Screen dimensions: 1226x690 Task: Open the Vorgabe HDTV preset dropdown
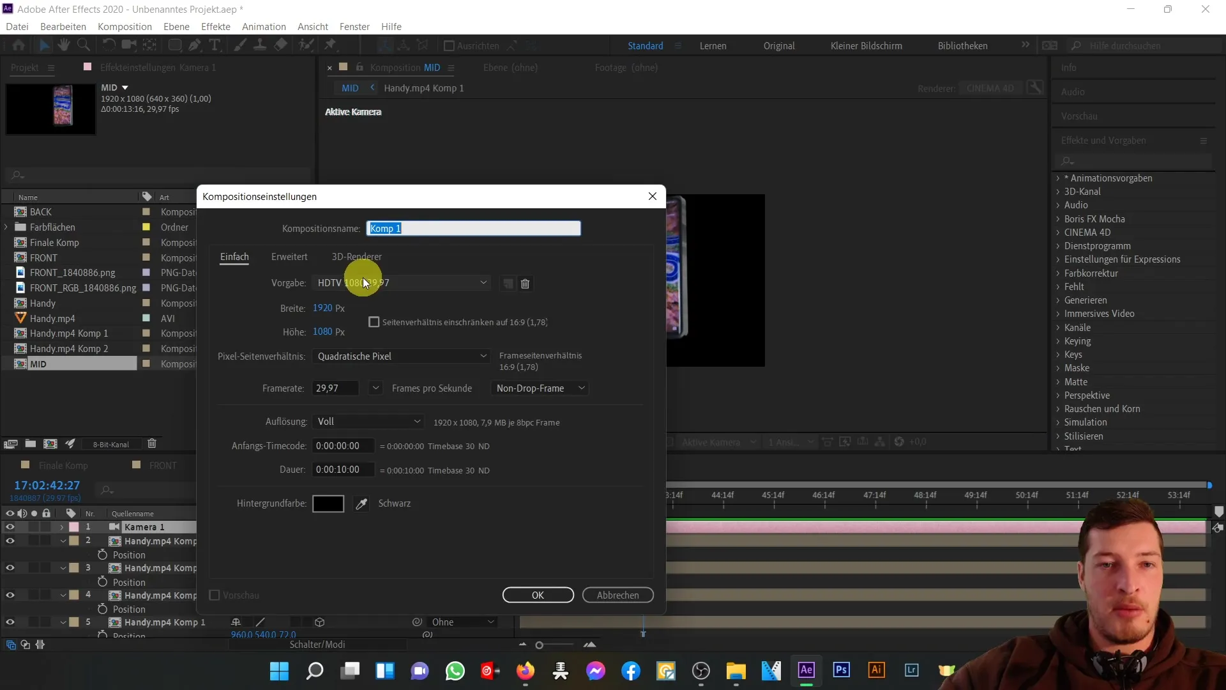point(401,283)
